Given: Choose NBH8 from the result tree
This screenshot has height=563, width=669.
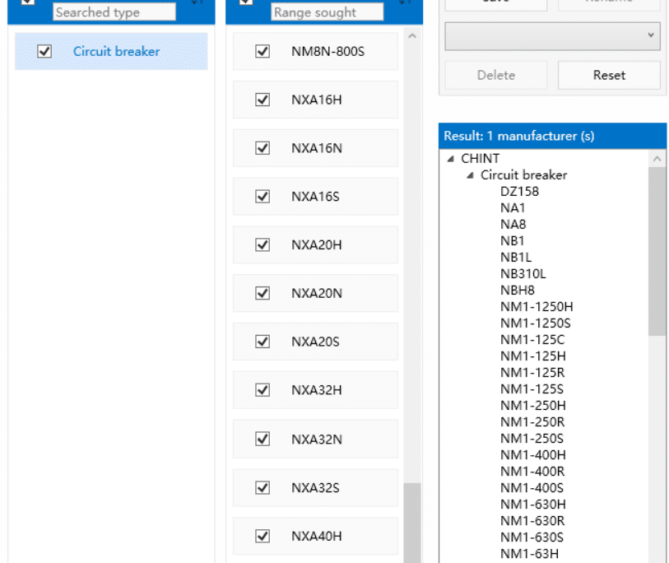Looking at the screenshot, I should [x=517, y=291].
